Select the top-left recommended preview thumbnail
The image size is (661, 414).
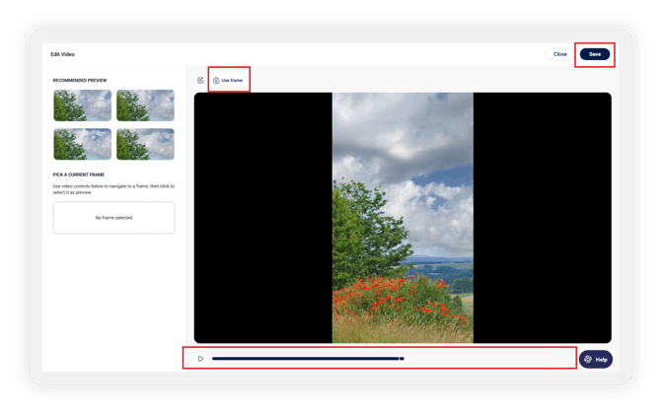point(83,105)
